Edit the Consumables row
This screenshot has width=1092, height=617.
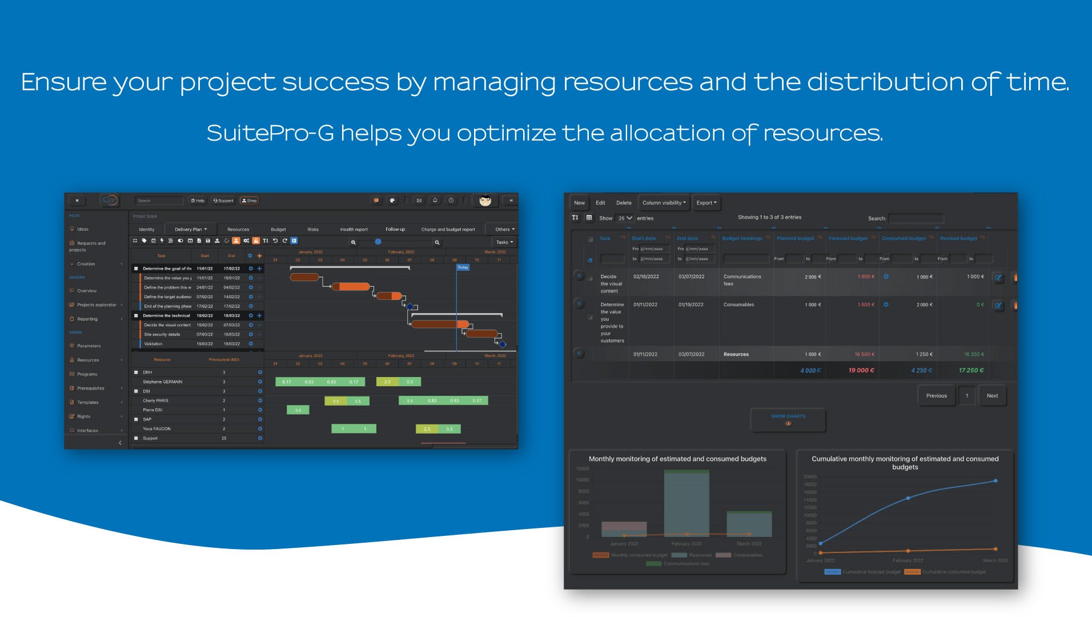998,306
